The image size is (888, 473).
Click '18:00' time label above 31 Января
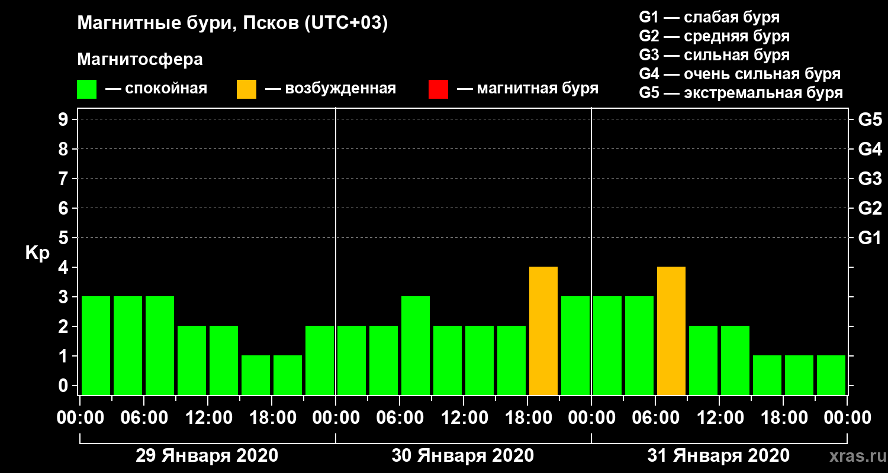point(783,418)
